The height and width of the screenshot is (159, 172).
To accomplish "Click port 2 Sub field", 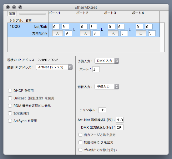I will pos(93,27).
